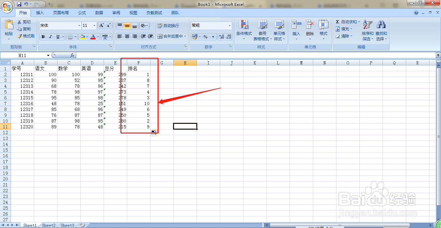Apply accounting number format

tap(195, 37)
